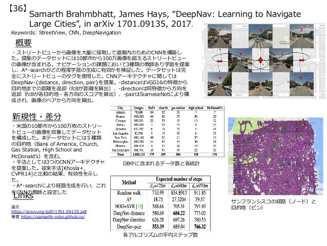
Task: Click the value 733.99 in results table
Action: tap(158, 193)
